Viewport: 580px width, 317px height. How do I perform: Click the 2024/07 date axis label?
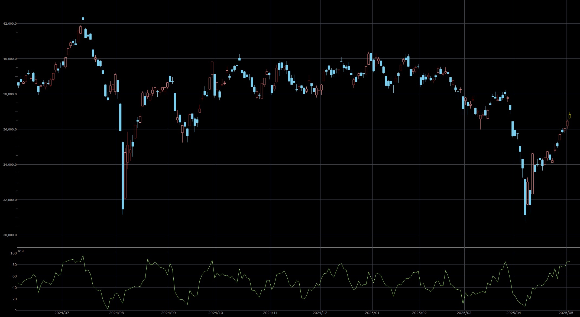(62, 313)
